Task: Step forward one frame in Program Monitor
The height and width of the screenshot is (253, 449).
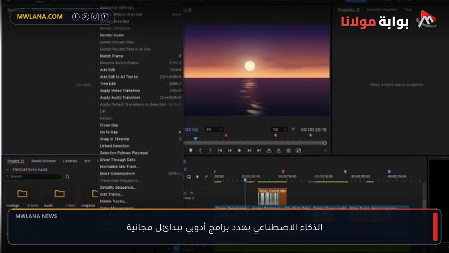Action: pyautogui.click(x=249, y=150)
